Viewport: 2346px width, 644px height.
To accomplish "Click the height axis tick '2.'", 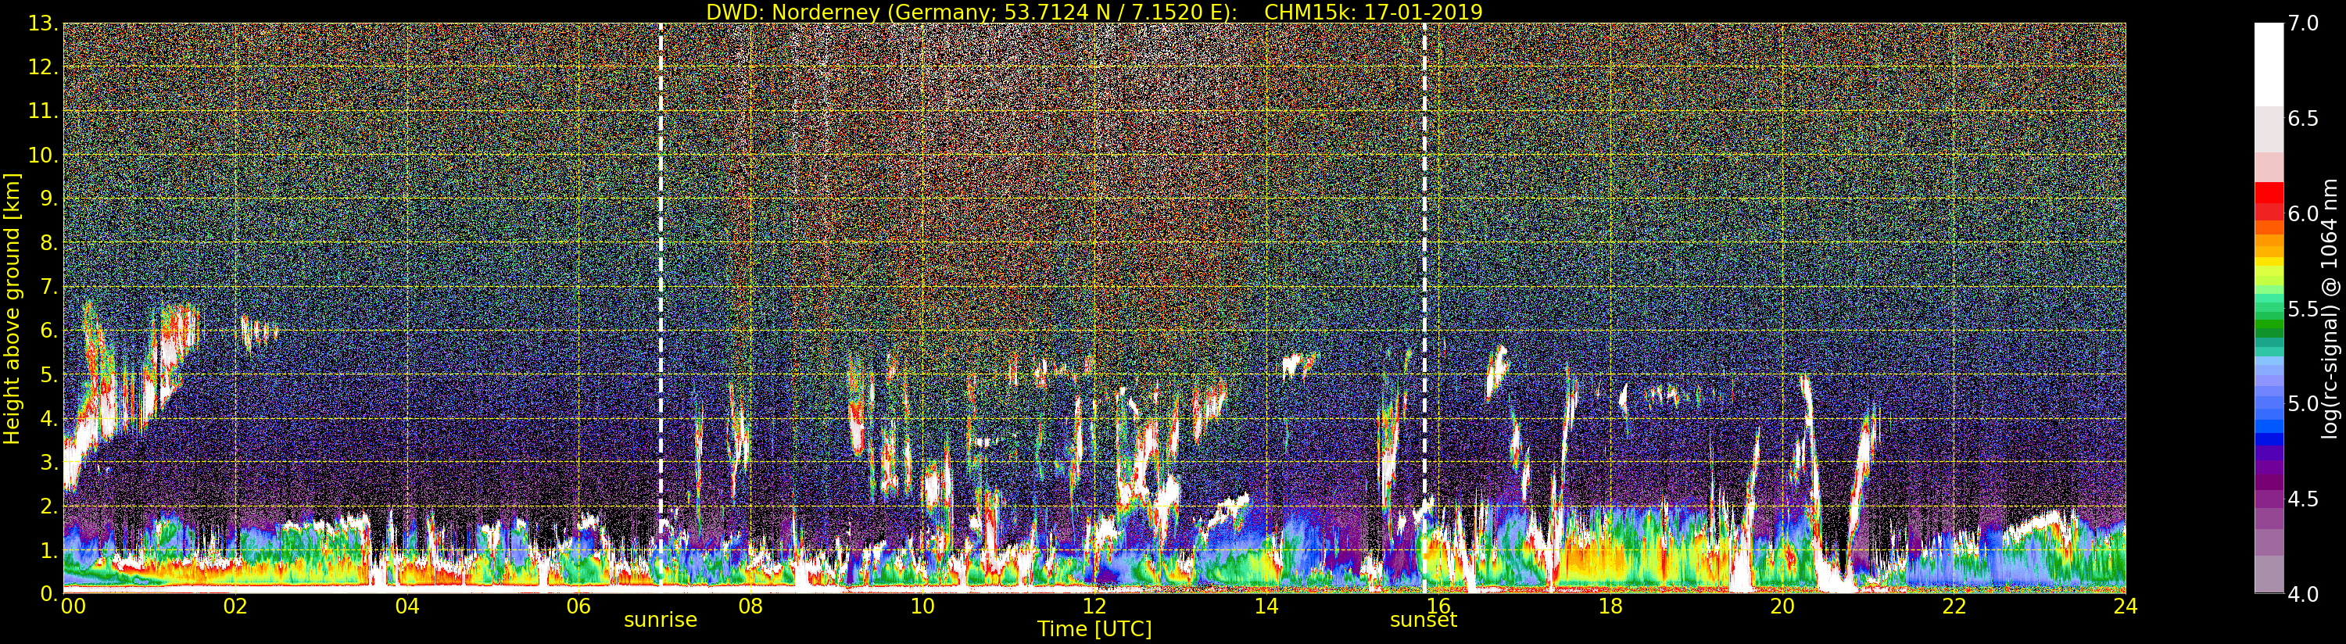I will tap(49, 506).
